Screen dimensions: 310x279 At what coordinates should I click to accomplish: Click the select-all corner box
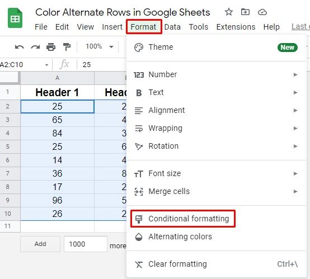(x=10, y=78)
